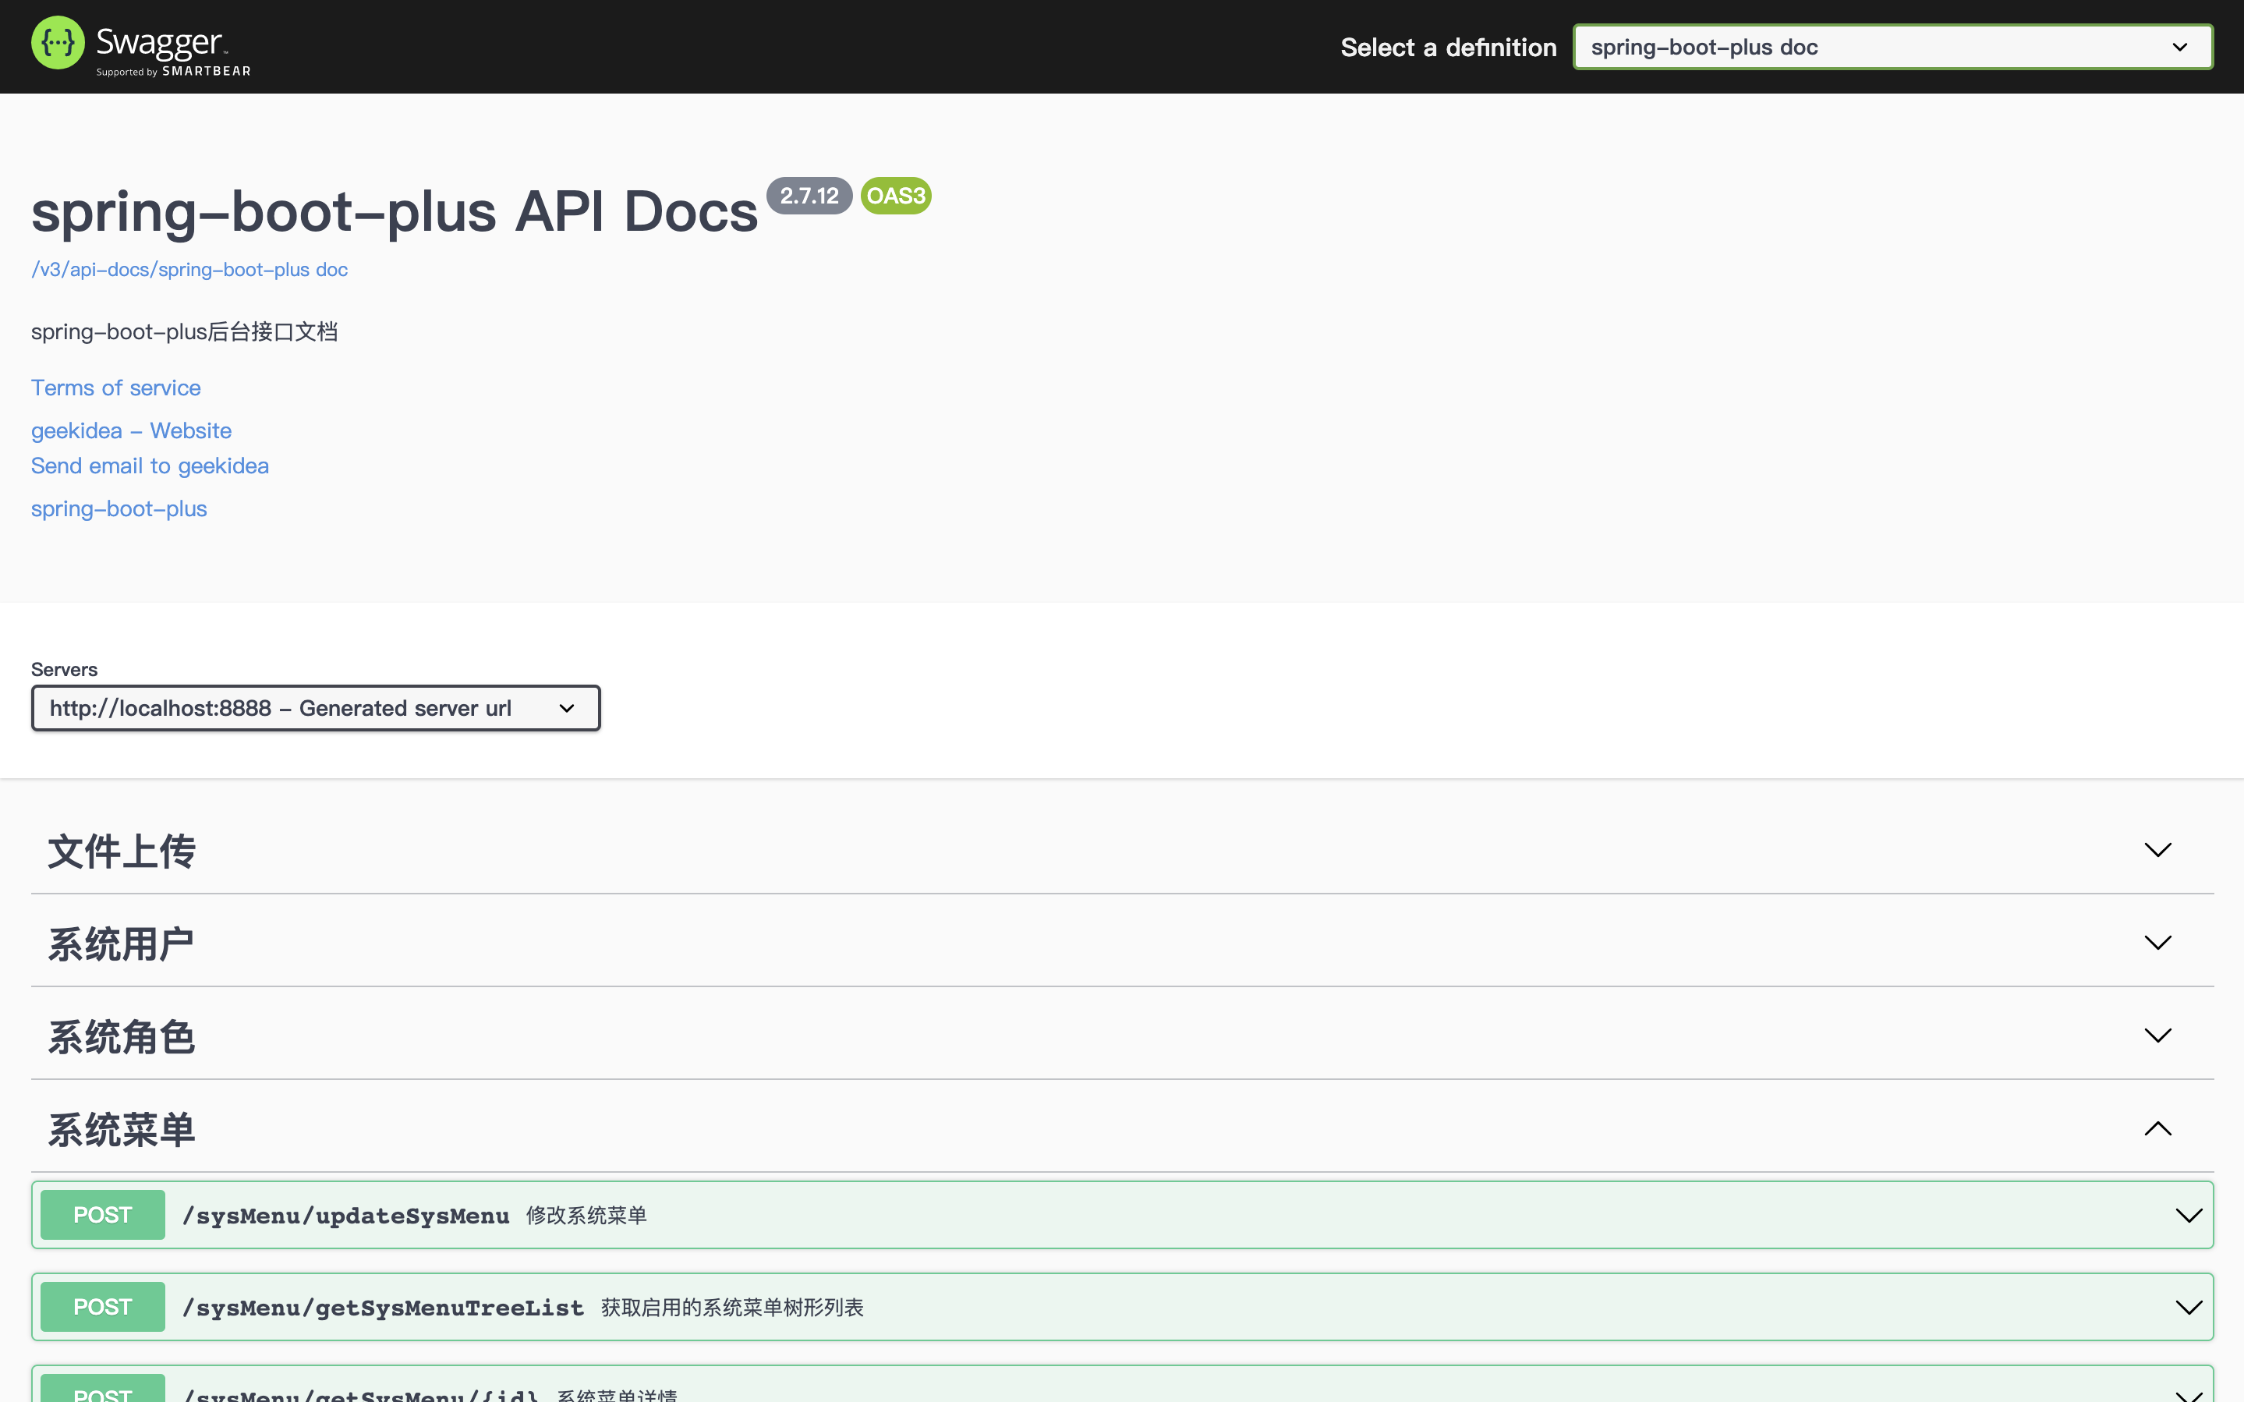2244x1402 pixels.
Task: Open Terms of service link
Action: coord(116,388)
